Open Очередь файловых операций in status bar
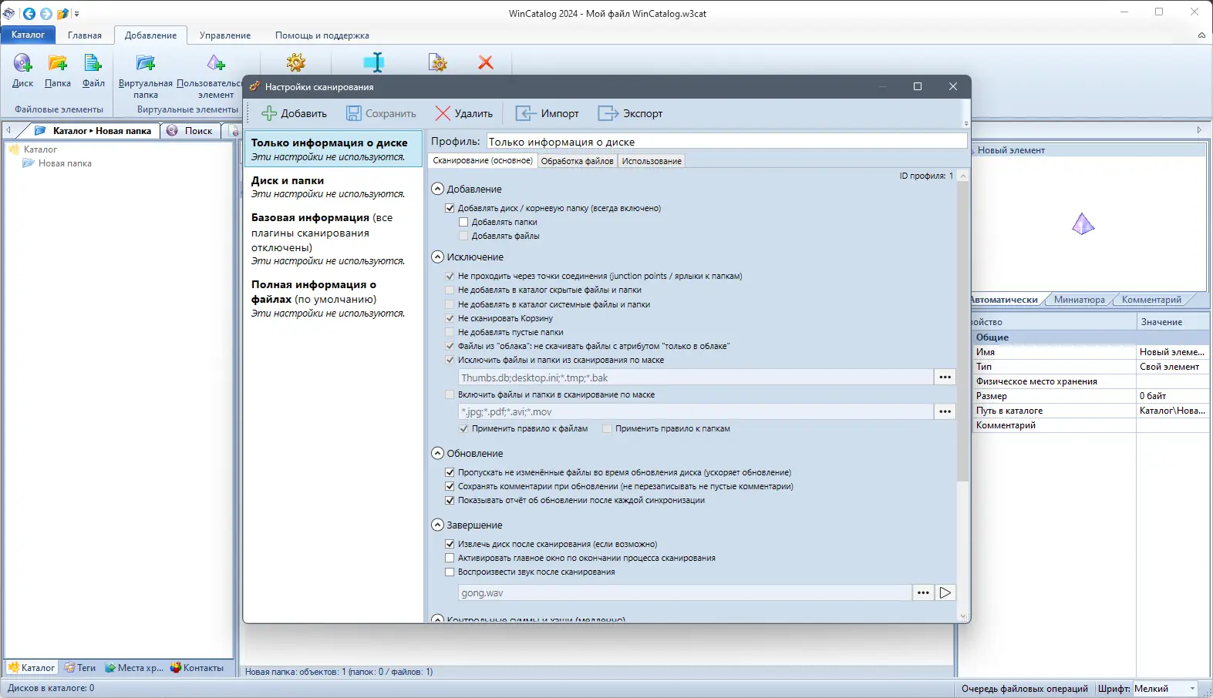 tap(1025, 689)
